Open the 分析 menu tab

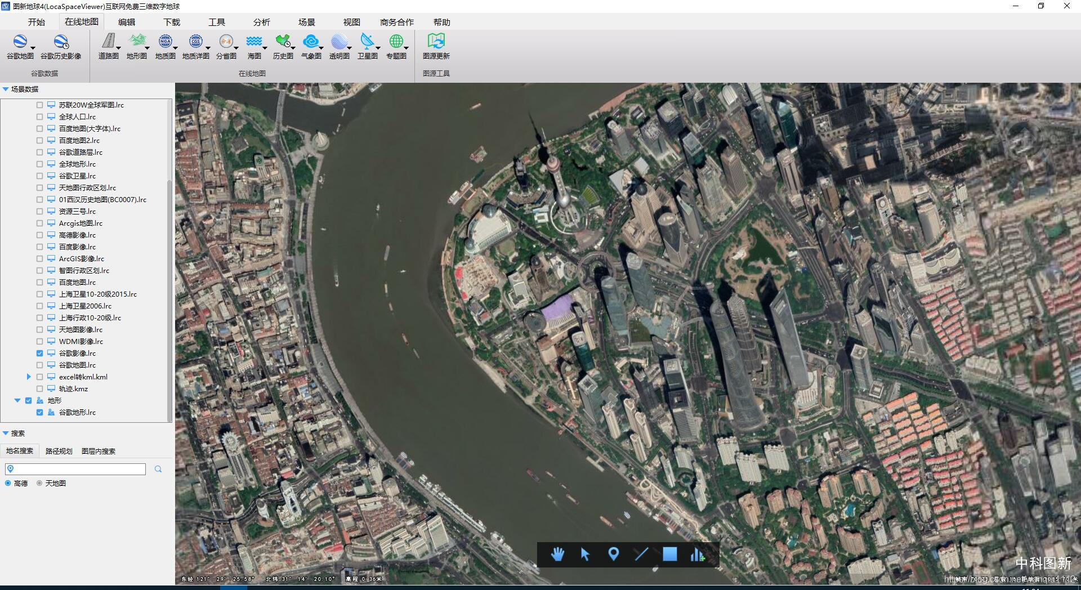261,23
